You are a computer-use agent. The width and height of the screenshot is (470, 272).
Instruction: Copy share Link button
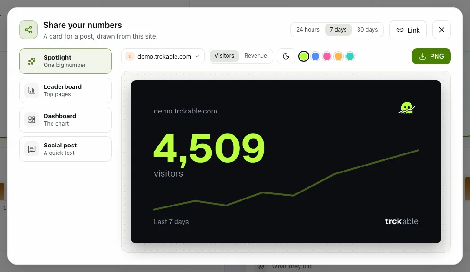click(408, 30)
